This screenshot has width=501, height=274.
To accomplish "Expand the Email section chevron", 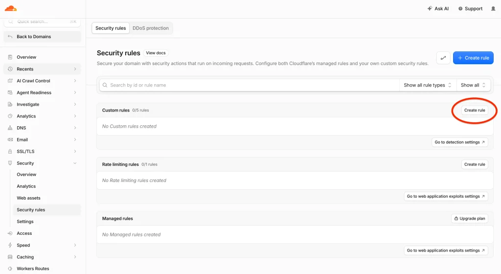I will (x=75, y=139).
